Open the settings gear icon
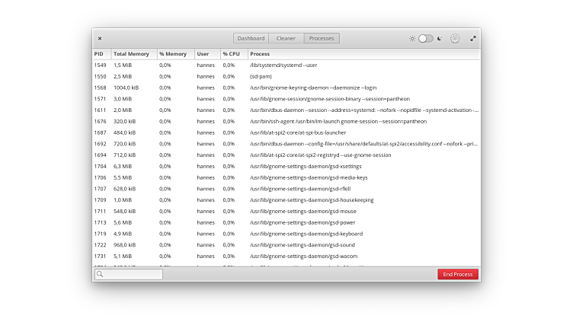Image resolution: width=573 pixels, height=322 pixels. click(x=455, y=38)
